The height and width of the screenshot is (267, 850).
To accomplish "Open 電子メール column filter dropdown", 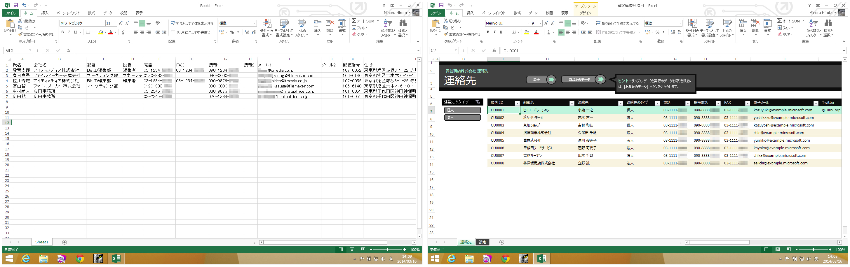I will [816, 103].
